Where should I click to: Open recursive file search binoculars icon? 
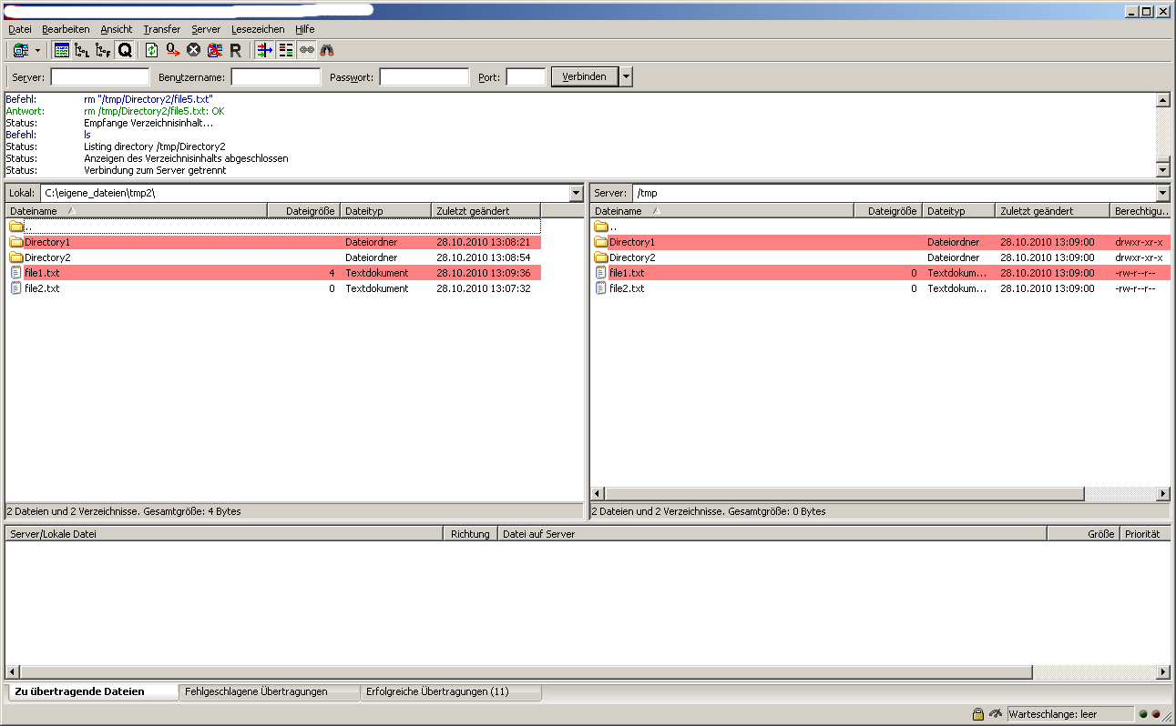[326, 50]
